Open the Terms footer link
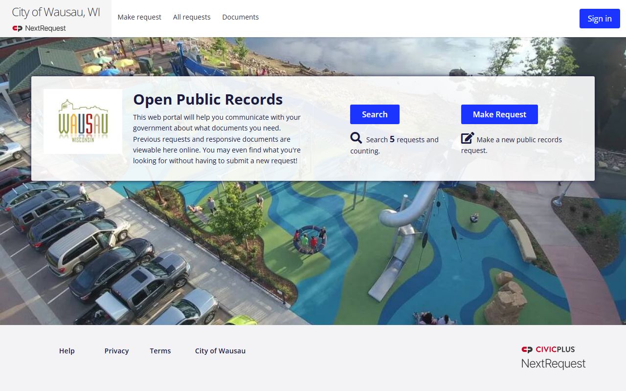This screenshot has width=626, height=391. click(160, 351)
